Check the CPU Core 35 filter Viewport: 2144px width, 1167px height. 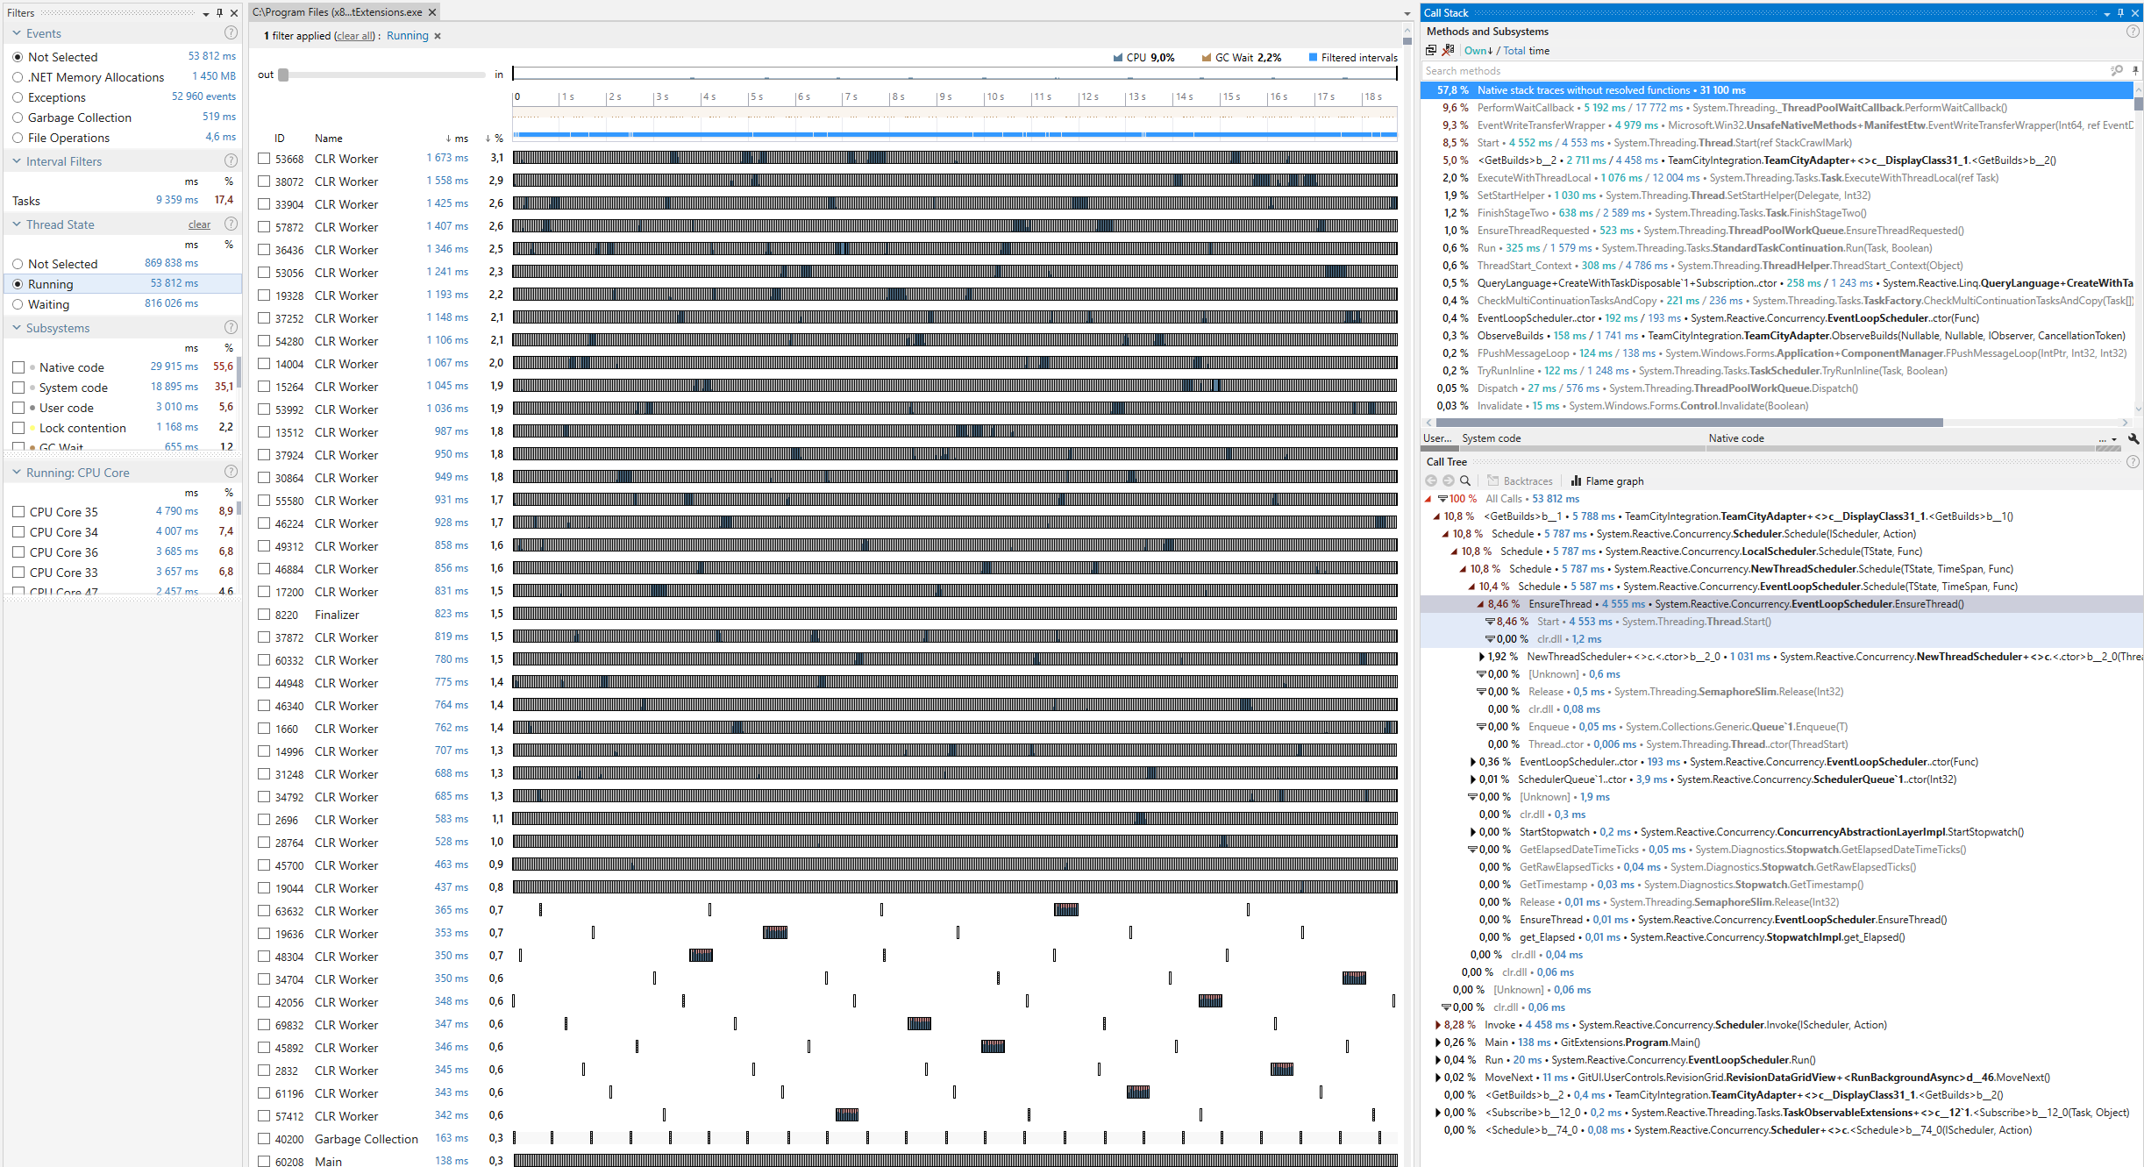[19, 511]
